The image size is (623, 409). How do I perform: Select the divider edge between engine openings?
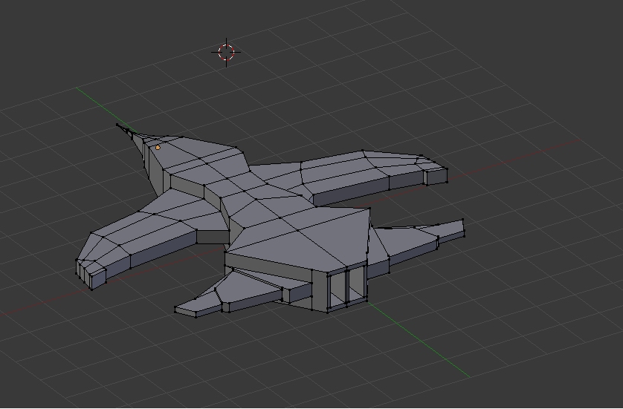pyautogui.click(x=347, y=287)
